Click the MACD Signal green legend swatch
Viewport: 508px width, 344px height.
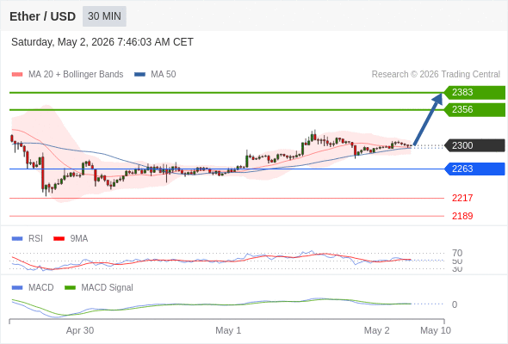(x=70, y=288)
